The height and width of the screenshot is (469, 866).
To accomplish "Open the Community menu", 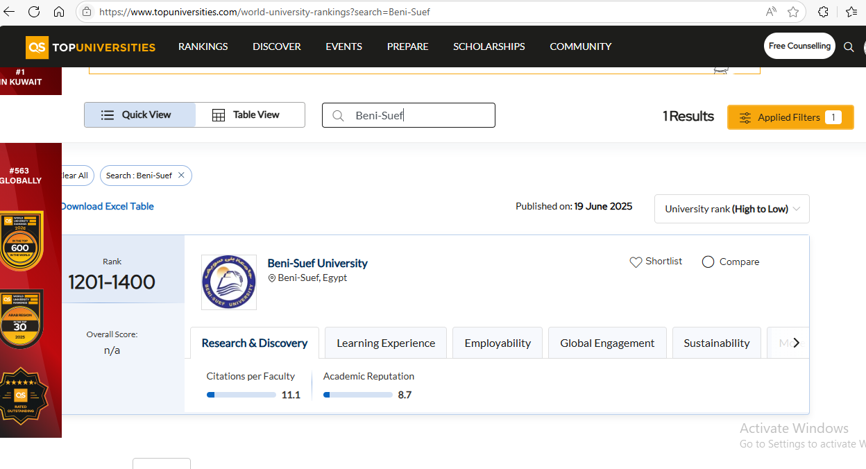I will pos(581,46).
